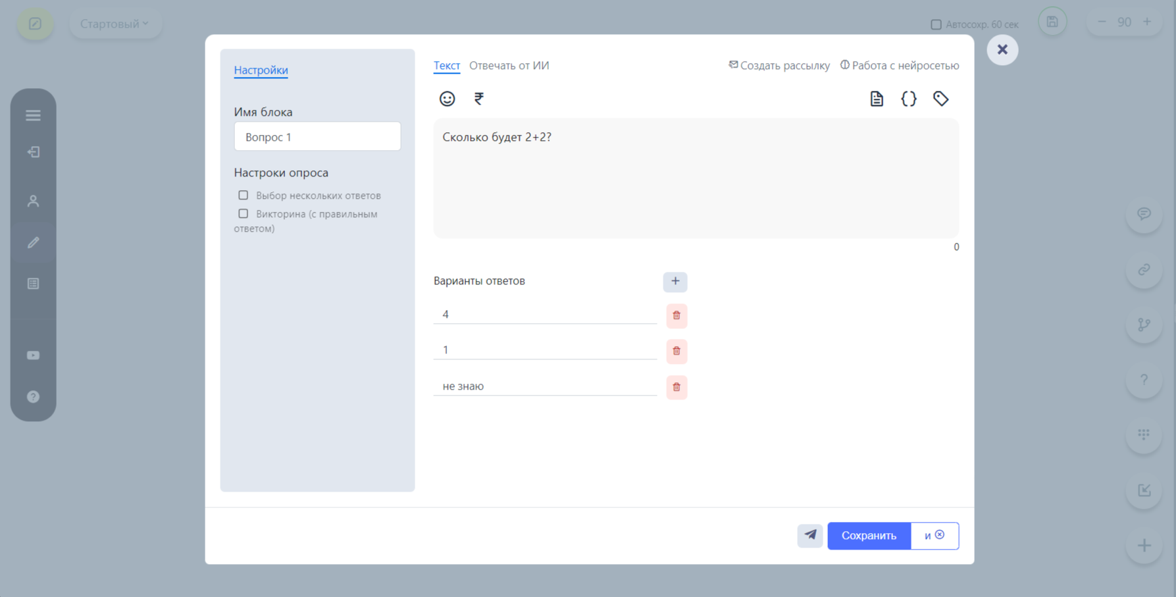Click the answer field containing "1"
This screenshot has height=597, width=1176.
545,350
